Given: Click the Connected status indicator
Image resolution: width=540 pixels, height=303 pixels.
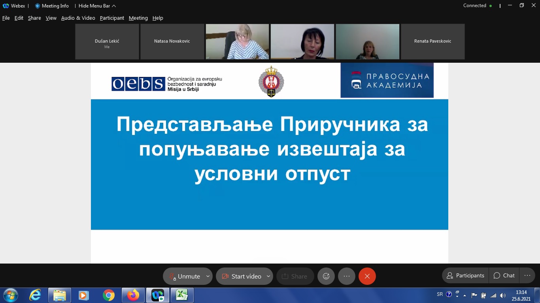Looking at the screenshot, I should [x=478, y=6].
